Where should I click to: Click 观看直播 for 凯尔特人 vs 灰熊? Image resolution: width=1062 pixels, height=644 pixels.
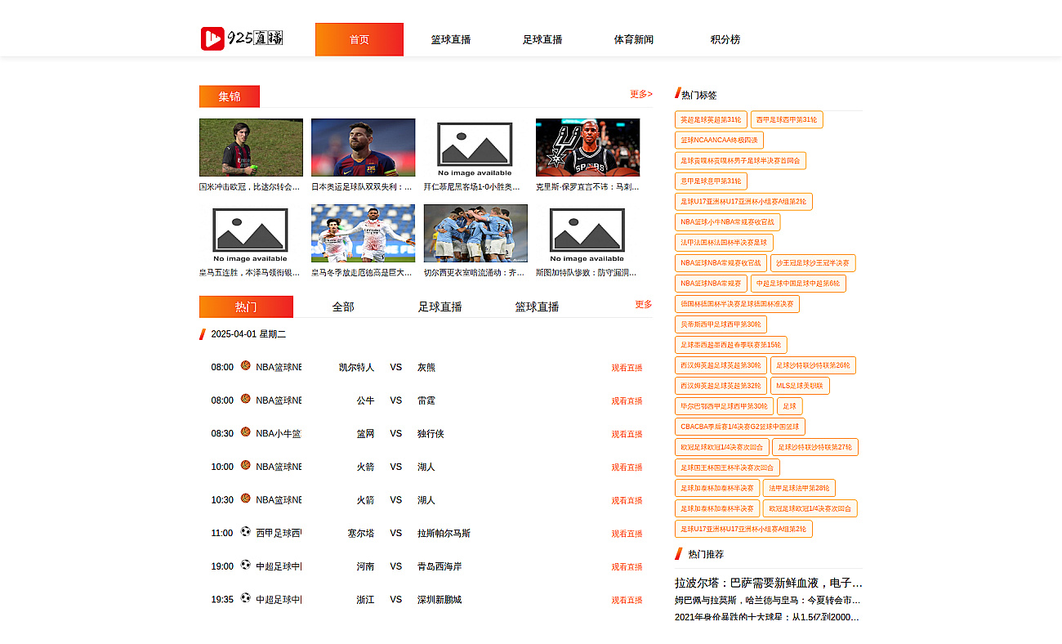627,368
